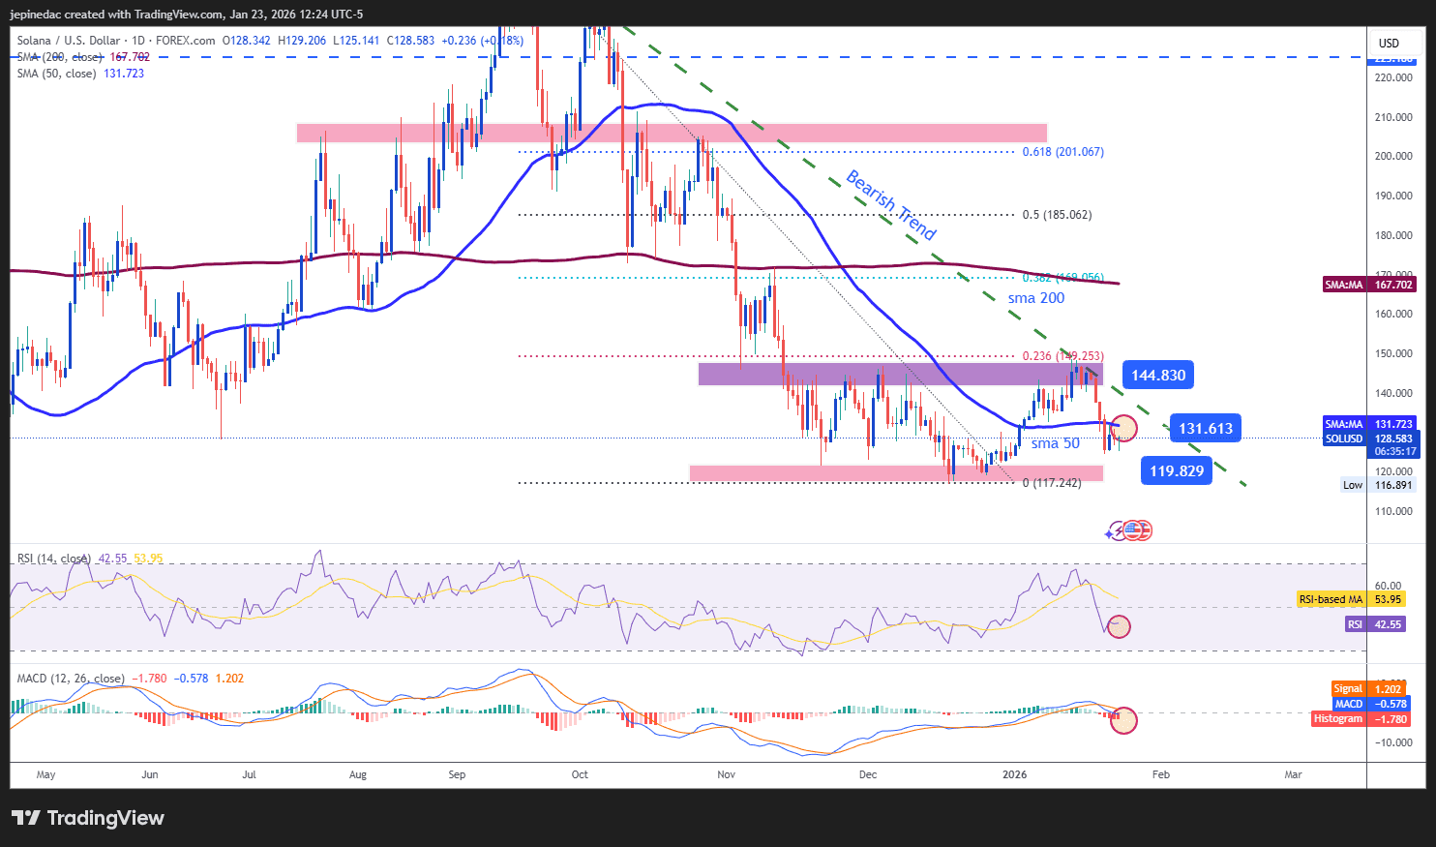
Task: Click the US flag economic event icon on the chart
Action: 1132,529
